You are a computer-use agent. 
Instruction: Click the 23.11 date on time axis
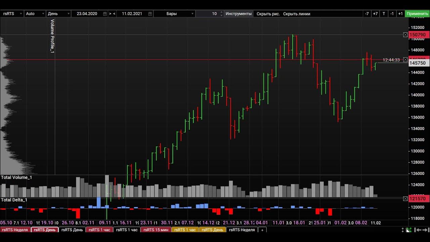click(146, 223)
